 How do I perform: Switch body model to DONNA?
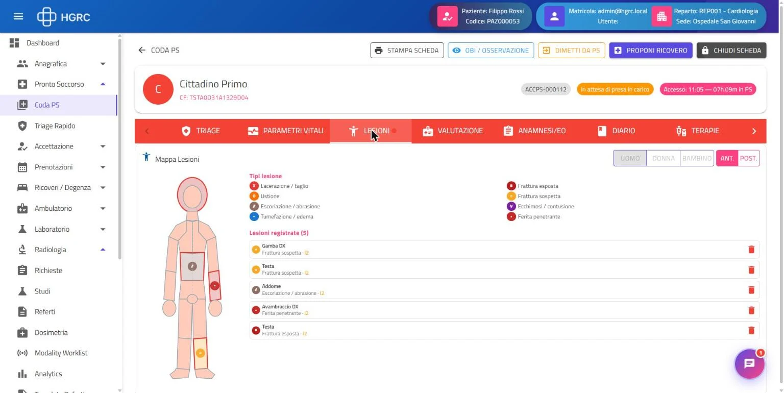pyautogui.click(x=663, y=158)
